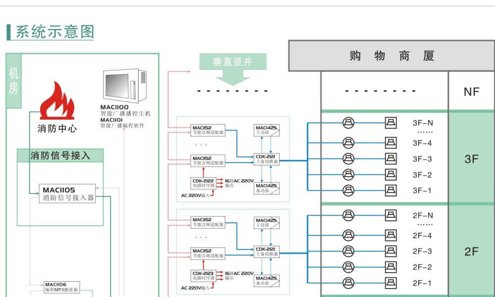
Task: Click the round speaker icon in row 2F-3
Action: point(348,251)
